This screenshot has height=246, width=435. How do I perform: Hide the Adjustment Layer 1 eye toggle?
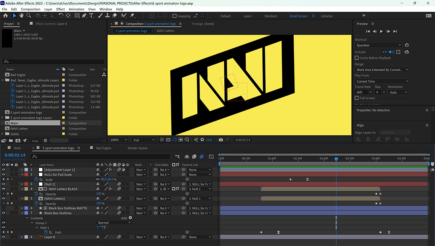tap(4, 170)
